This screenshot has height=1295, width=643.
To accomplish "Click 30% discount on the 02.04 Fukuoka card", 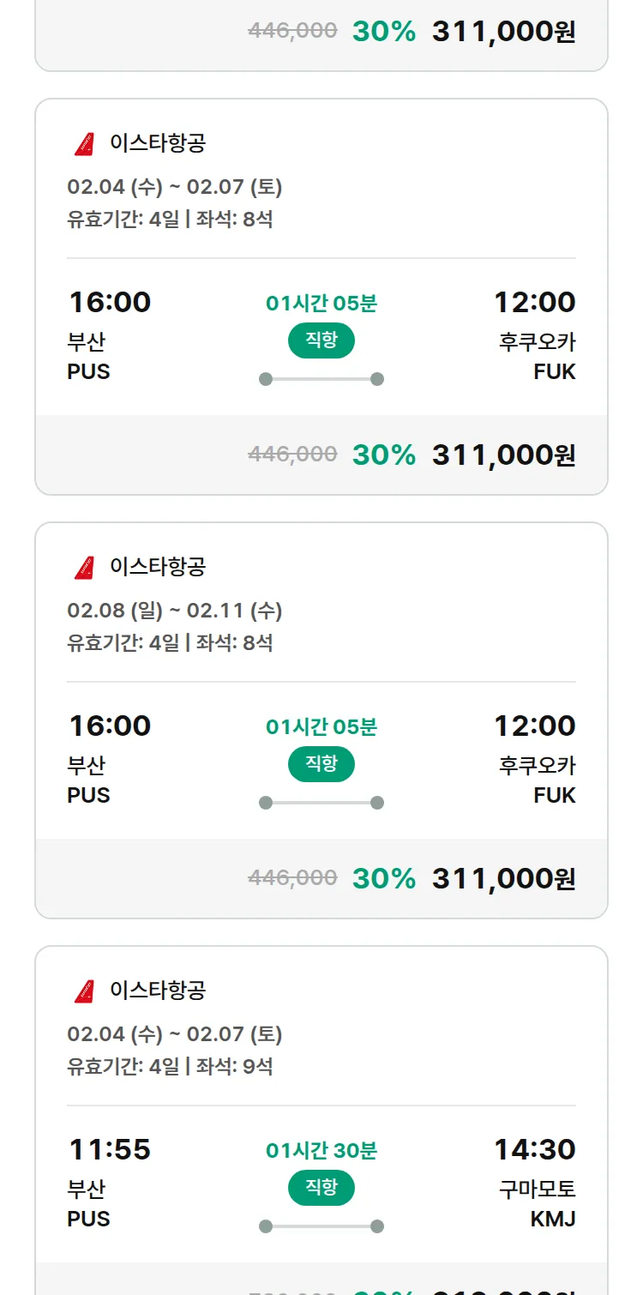I will pyautogui.click(x=383, y=455).
